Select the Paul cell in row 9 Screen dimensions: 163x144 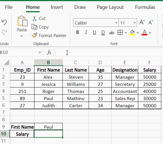point(48,127)
